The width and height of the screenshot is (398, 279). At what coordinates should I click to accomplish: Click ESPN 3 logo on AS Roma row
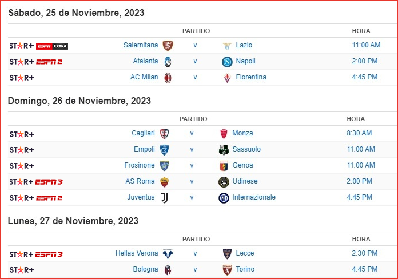[49, 182]
